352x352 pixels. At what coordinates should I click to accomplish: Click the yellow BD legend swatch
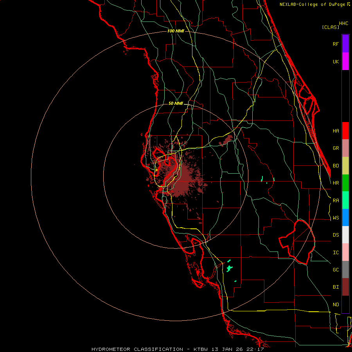345,166
